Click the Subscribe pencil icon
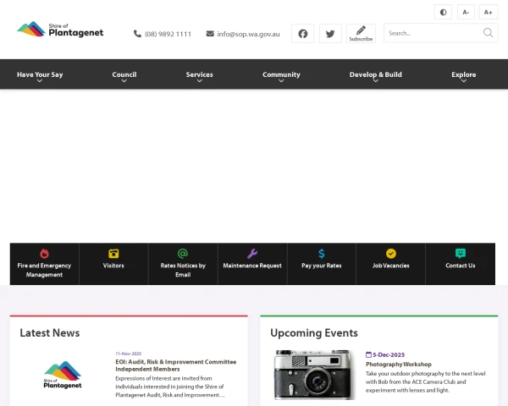The width and height of the screenshot is (508, 406). 361,31
